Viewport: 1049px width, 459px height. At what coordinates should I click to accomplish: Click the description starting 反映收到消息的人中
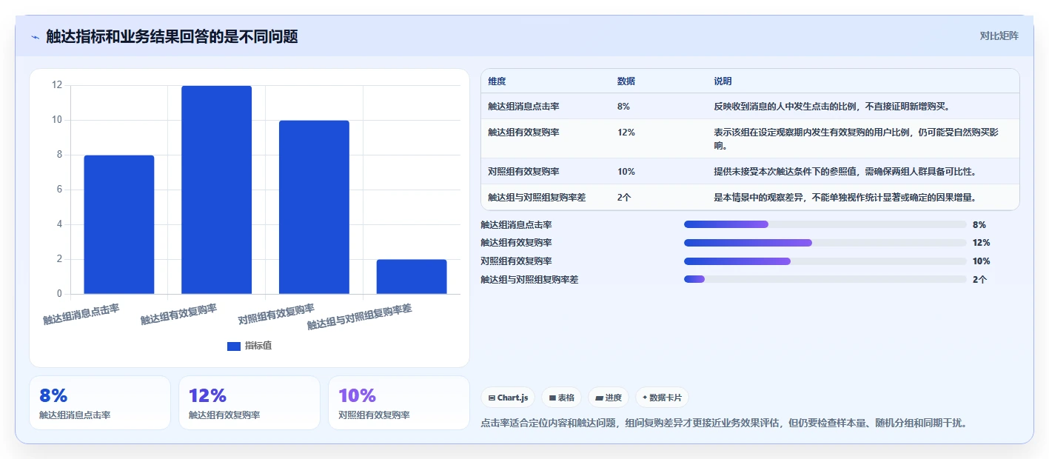click(x=832, y=107)
